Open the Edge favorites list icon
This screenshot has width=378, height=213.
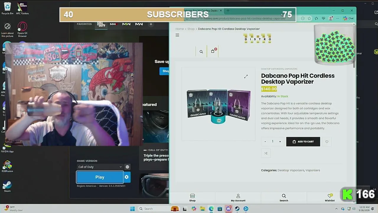[316, 18]
